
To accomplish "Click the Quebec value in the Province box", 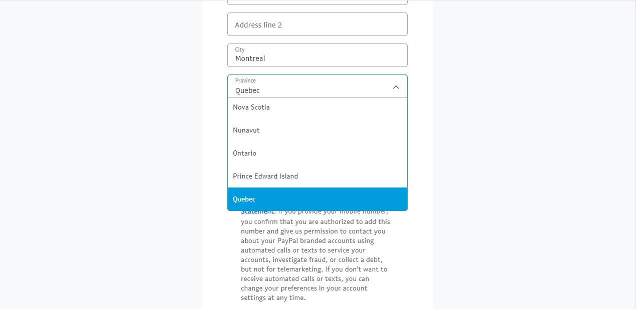I will [247, 90].
